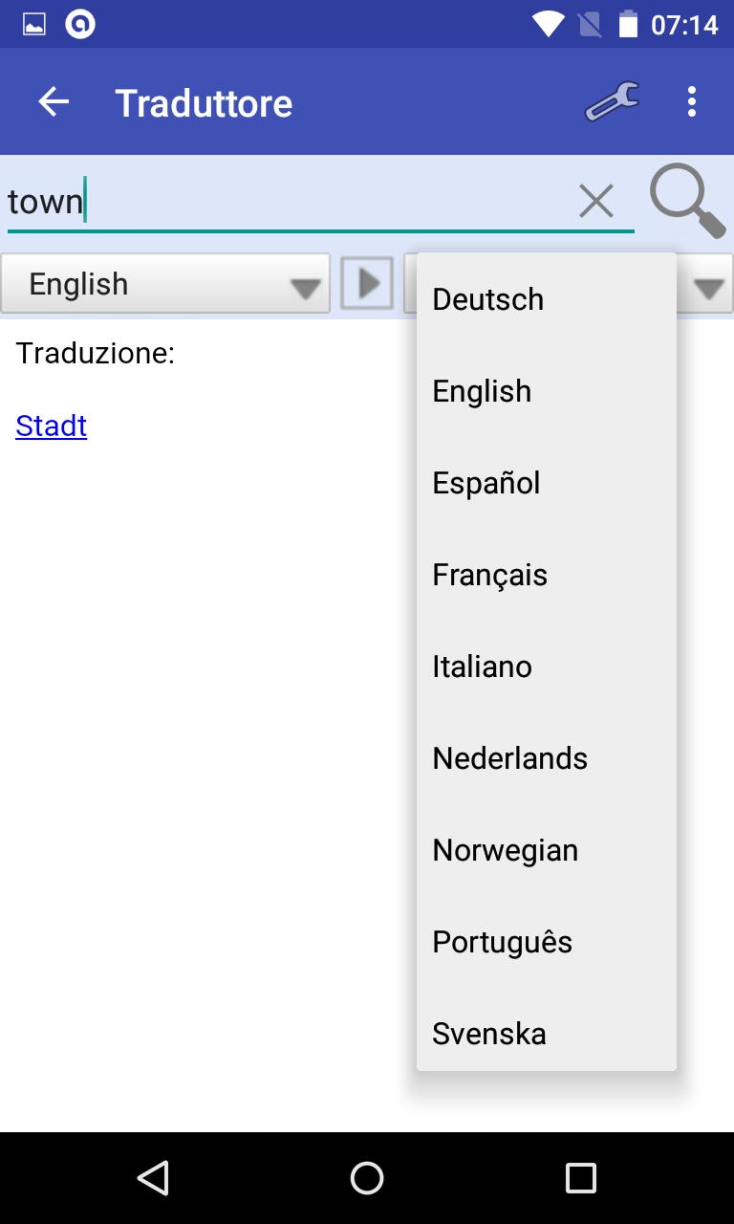Choose Svenska at the bottom of the list
Screen dimensions: 734x1224
[x=488, y=1033]
